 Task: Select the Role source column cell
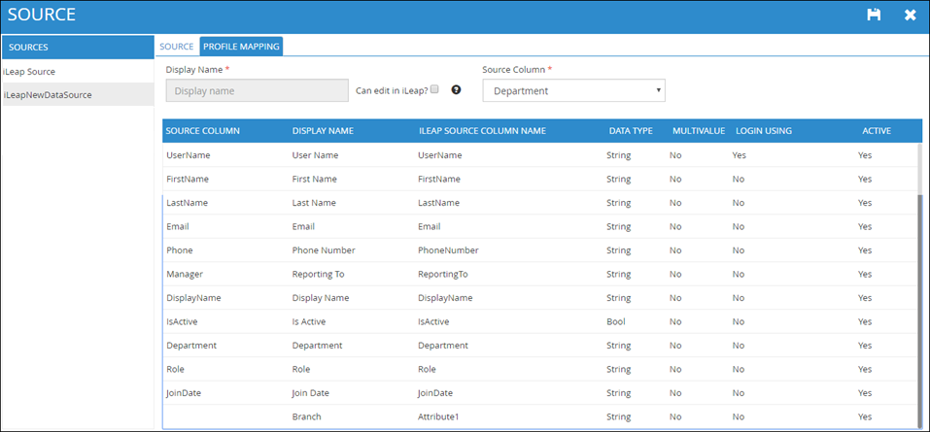pos(175,369)
